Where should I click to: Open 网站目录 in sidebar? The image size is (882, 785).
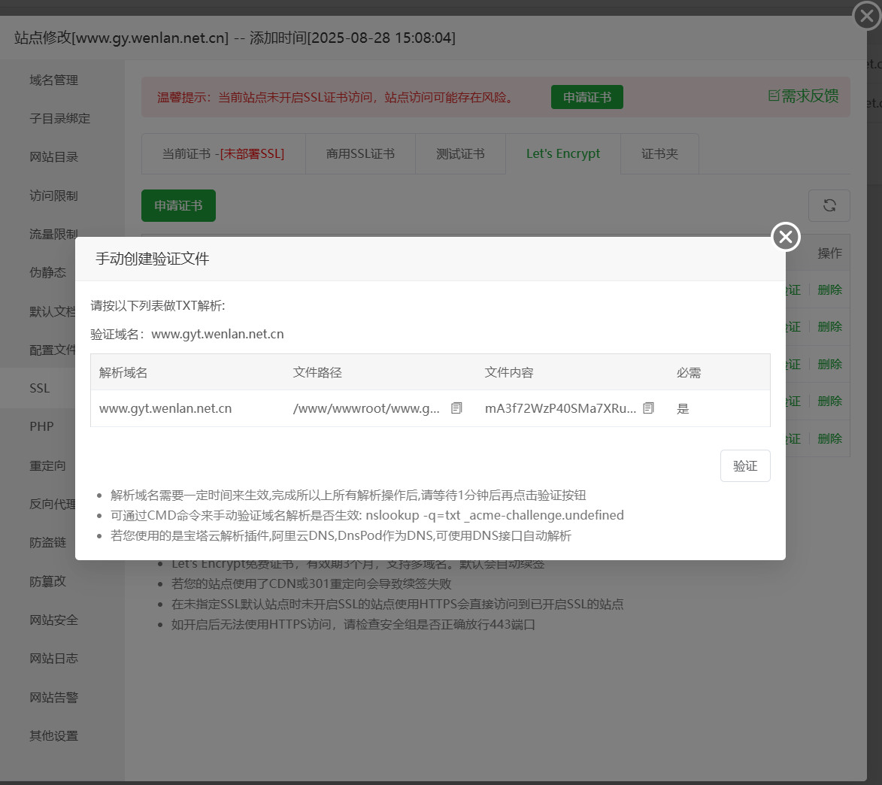coord(54,157)
